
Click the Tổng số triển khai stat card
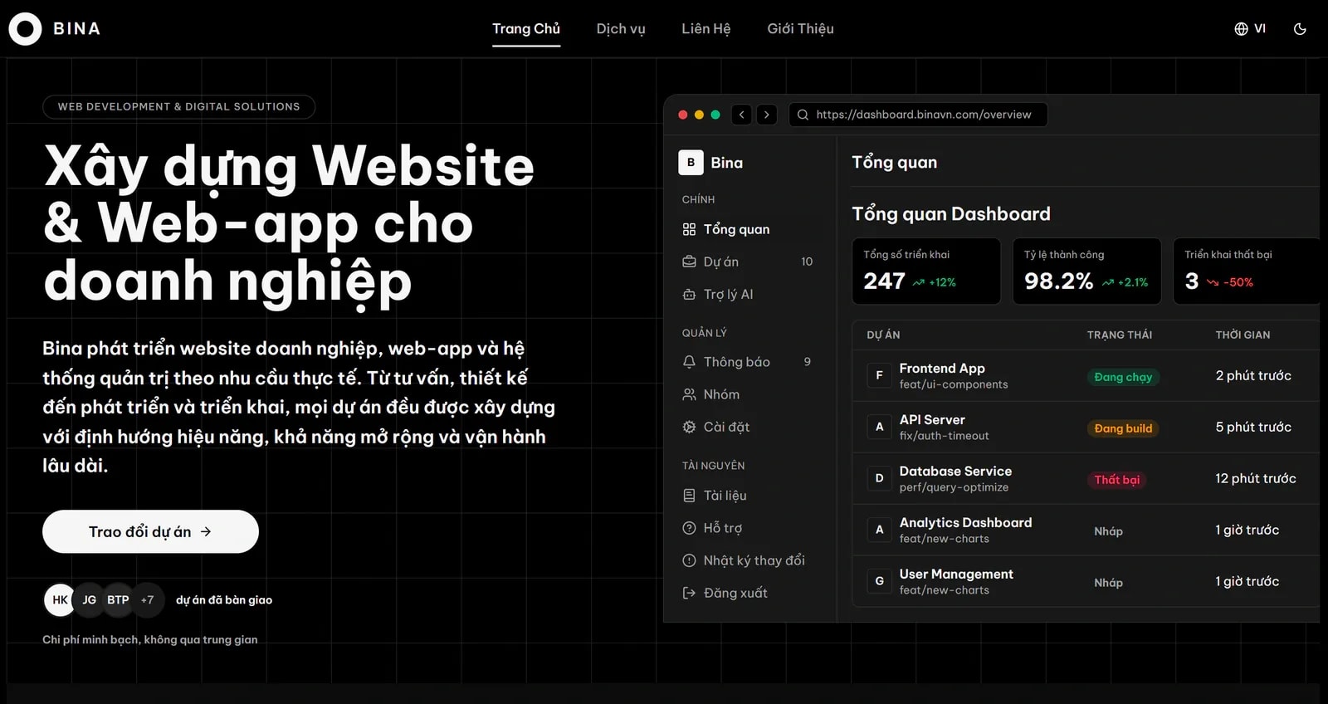tap(926, 271)
